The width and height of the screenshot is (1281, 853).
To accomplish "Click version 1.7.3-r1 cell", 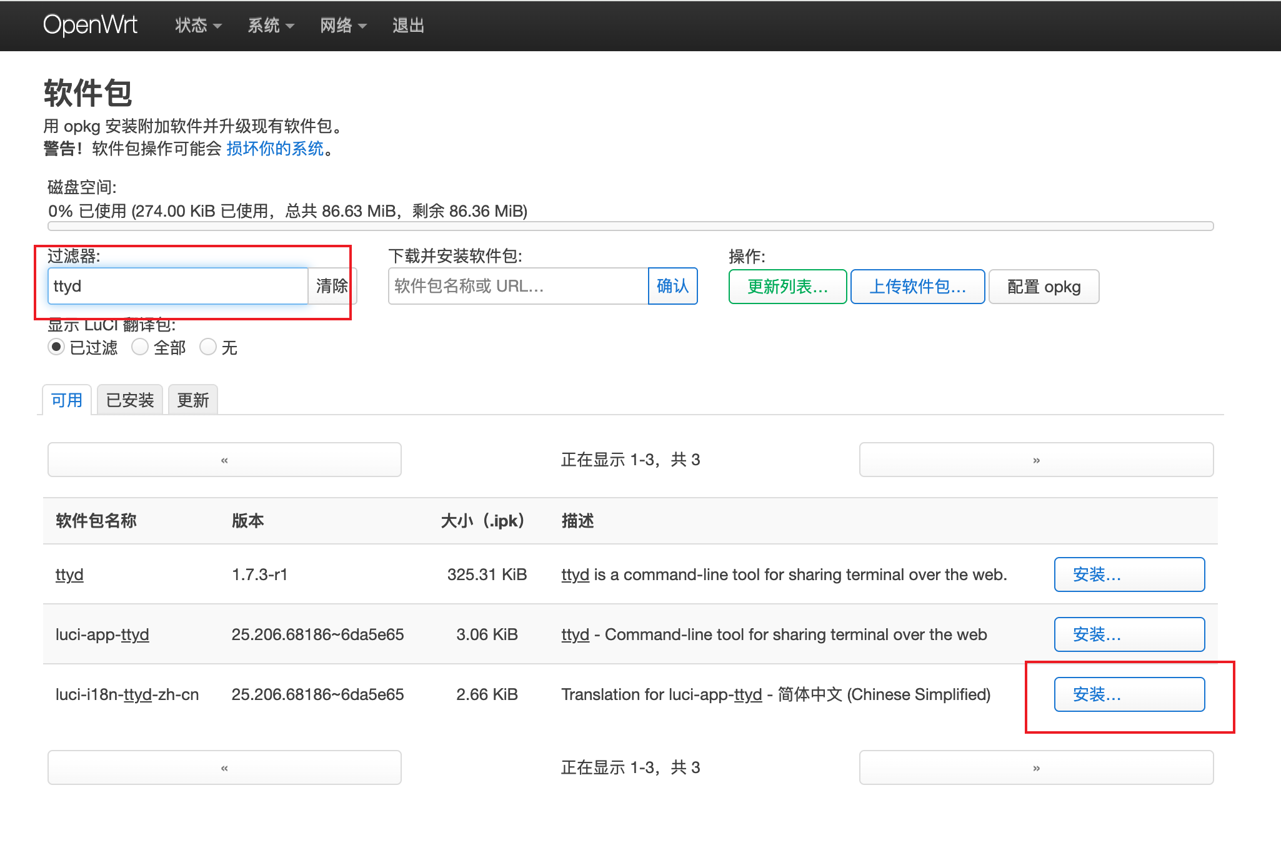I will 259,574.
